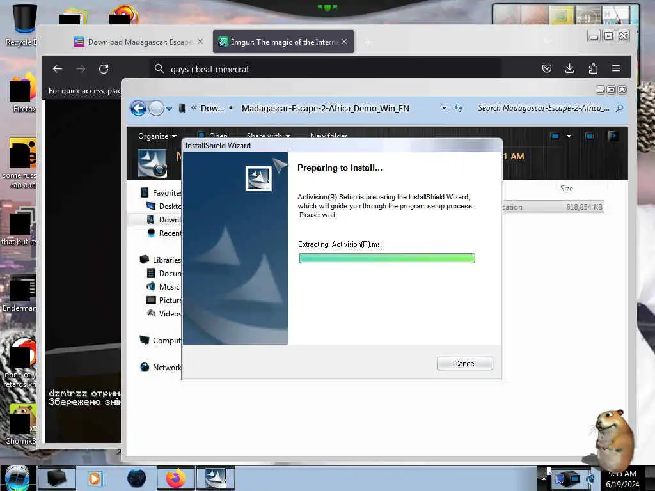Close the Download Madagascar tab in Firefox
Image resolution: width=655 pixels, height=491 pixels.
(200, 42)
